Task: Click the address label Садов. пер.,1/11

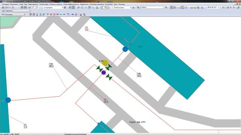Action: pyautogui.click(x=137, y=122)
